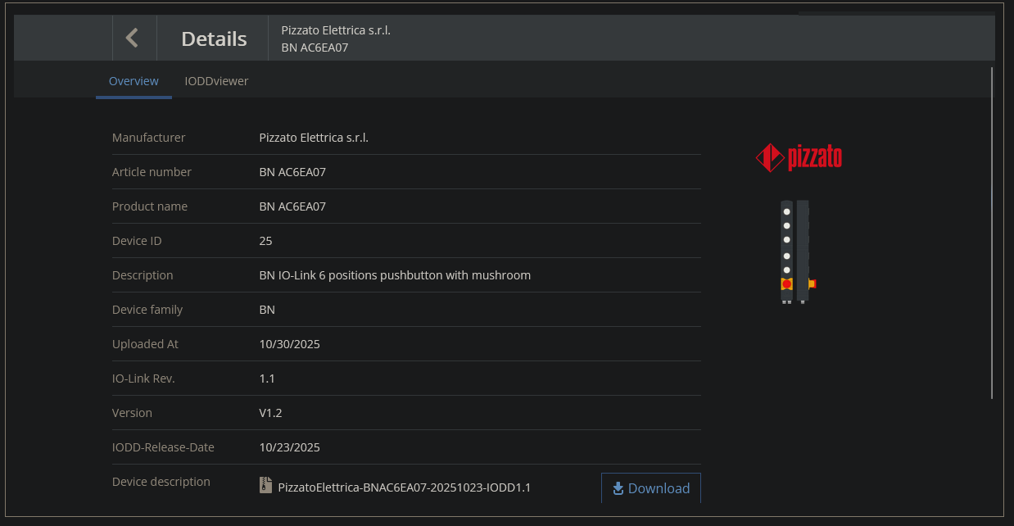
Task: Click the PizzatoElettrica-BNAC6EA07 IODD filename
Action: coord(405,487)
